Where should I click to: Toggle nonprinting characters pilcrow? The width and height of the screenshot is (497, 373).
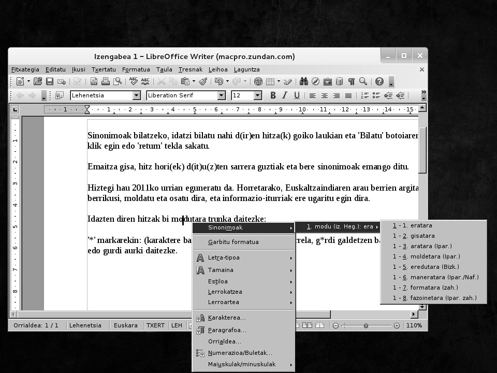[351, 81]
